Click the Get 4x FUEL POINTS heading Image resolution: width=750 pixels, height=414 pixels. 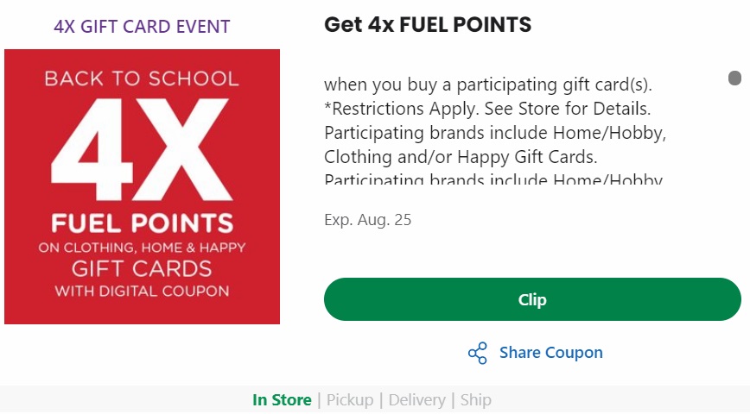428,25
